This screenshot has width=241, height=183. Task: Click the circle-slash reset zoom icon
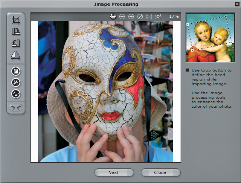140,17
